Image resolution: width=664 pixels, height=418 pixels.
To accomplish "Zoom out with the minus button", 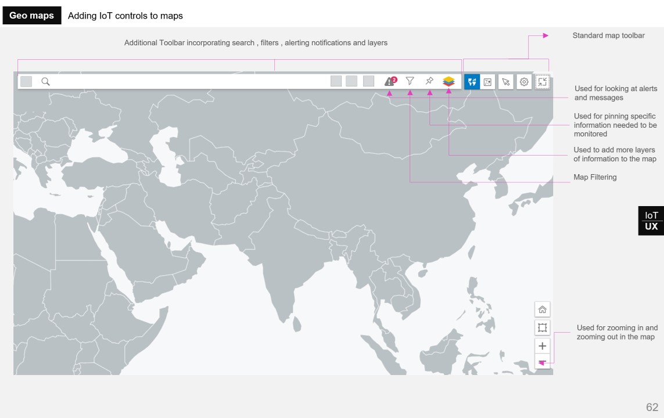I will (542, 362).
